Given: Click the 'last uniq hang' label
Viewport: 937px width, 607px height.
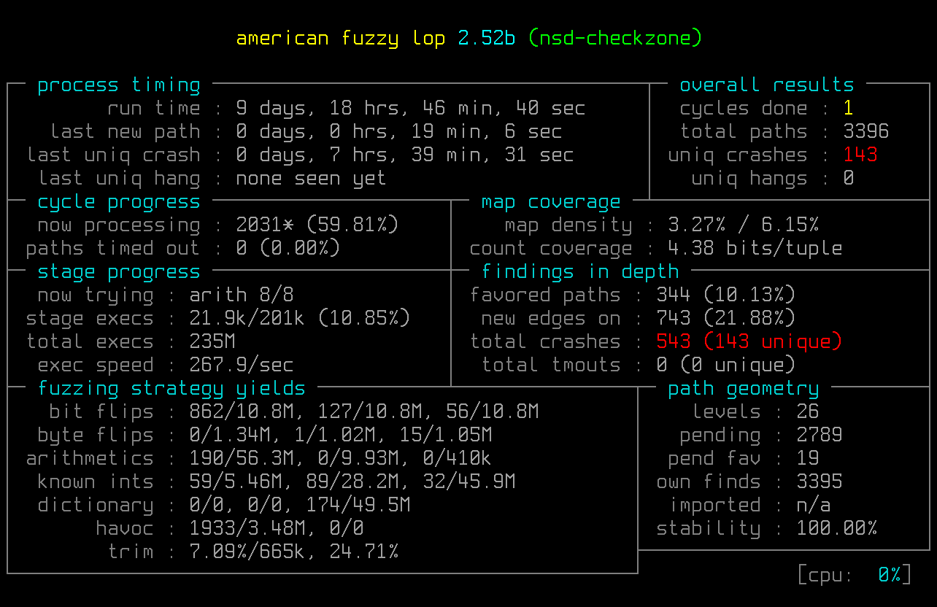Looking at the screenshot, I should point(119,179).
